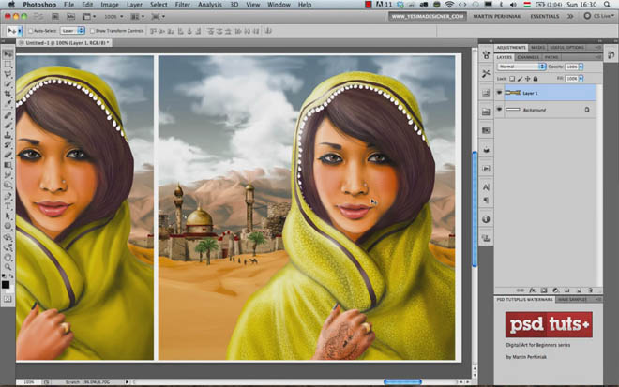Click the Spotlight magnifier in the menu bar

click(x=607, y=5)
